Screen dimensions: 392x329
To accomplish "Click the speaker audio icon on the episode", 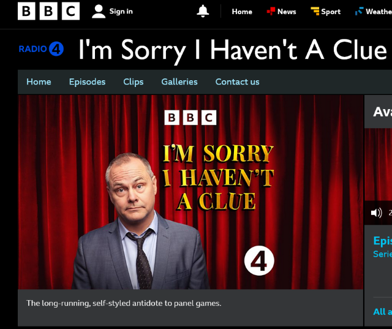I will click(x=376, y=213).
